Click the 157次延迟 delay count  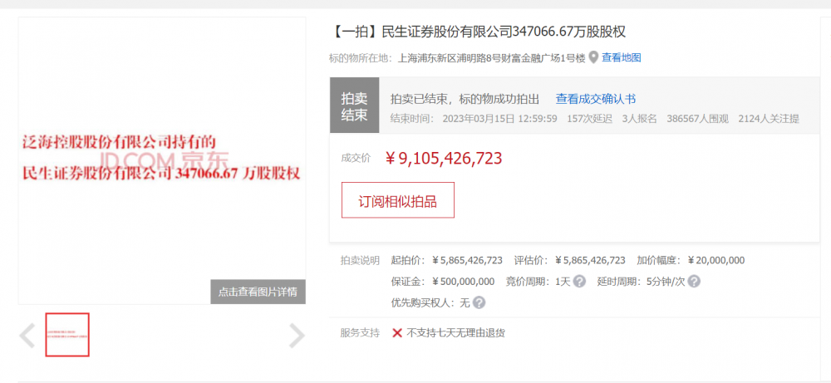589,119
